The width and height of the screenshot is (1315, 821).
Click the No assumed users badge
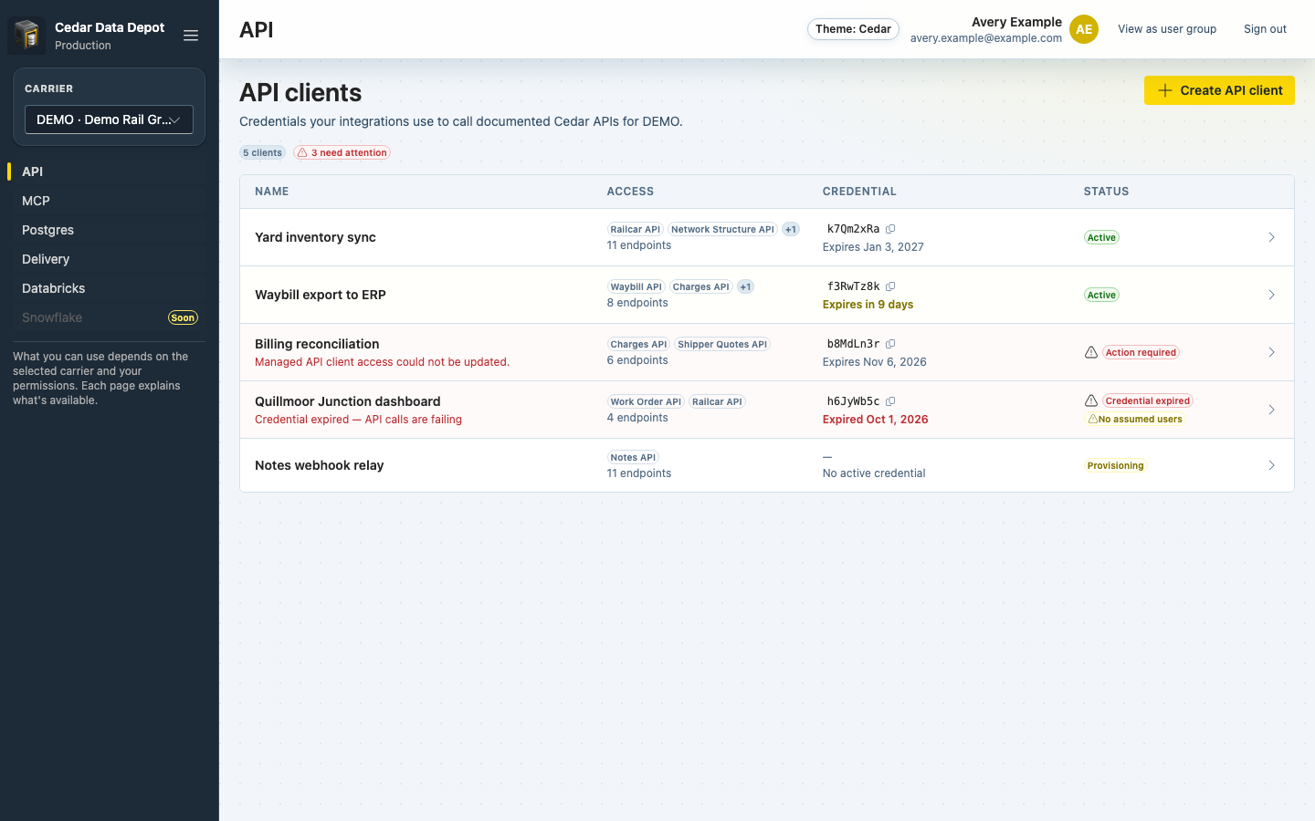[1135, 419]
